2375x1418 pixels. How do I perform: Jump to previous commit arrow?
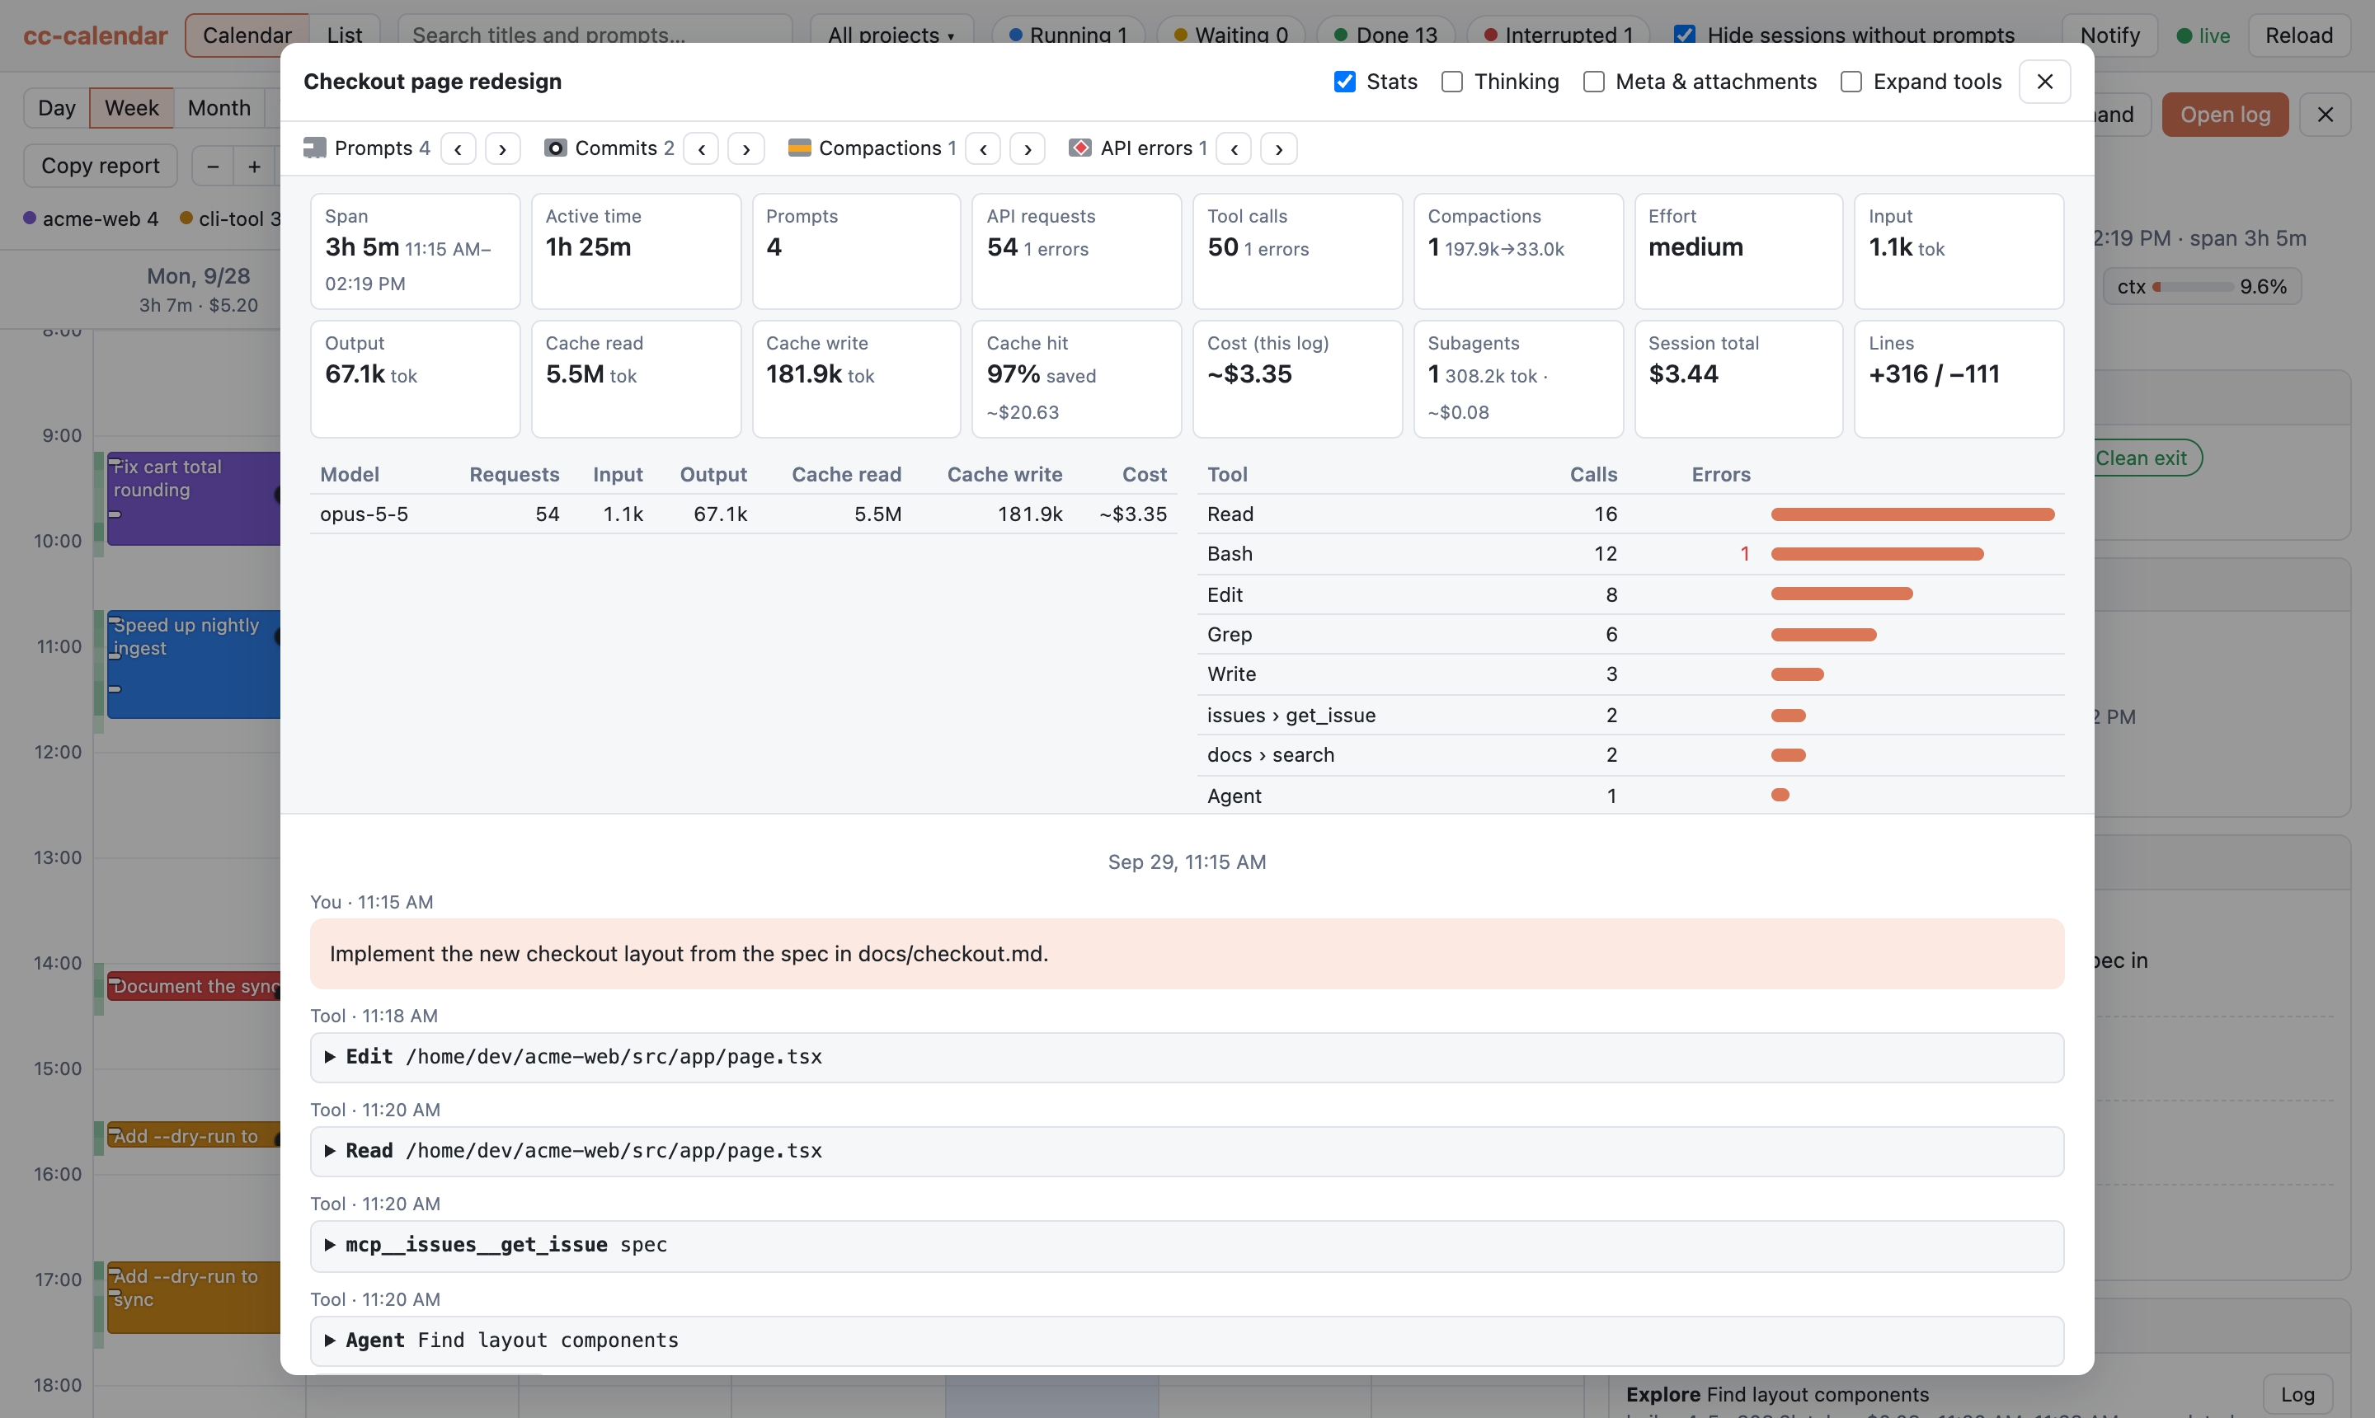coord(702,148)
